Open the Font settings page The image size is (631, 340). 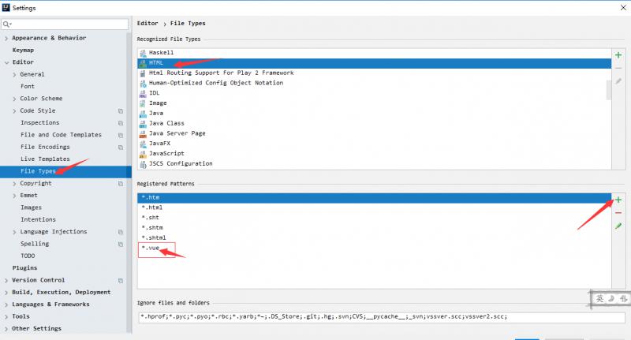click(28, 86)
